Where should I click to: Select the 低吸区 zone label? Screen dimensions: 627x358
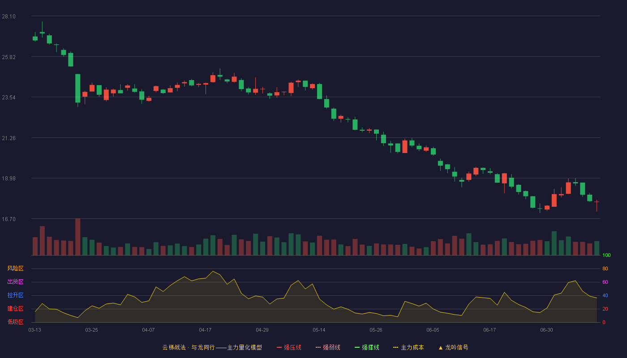click(x=15, y=321)
